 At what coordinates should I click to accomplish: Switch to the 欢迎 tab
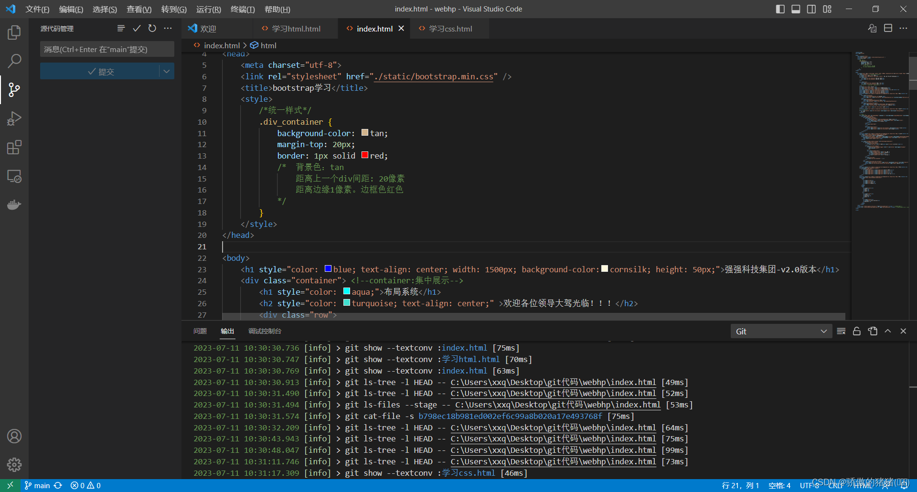(217, 29)
